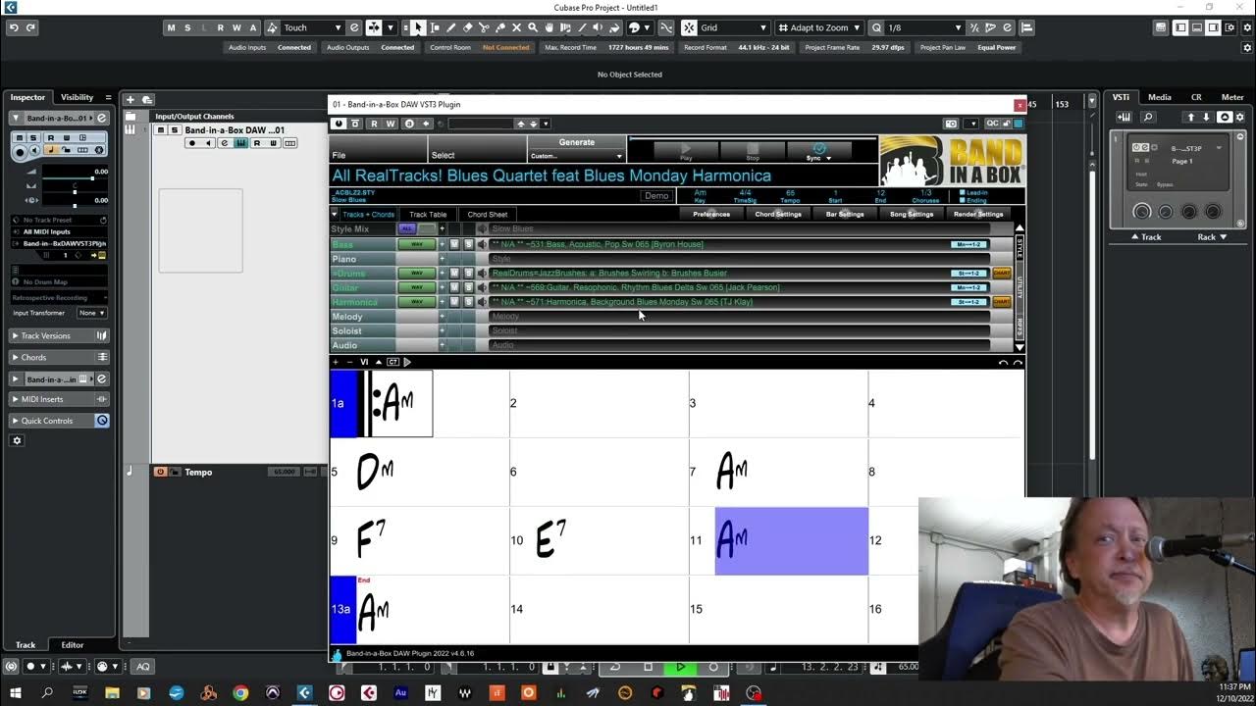Open the VSTi tab in right zone
Image resolution: width=1256 pixels, height=706 pixels.
pos(1121,97)
